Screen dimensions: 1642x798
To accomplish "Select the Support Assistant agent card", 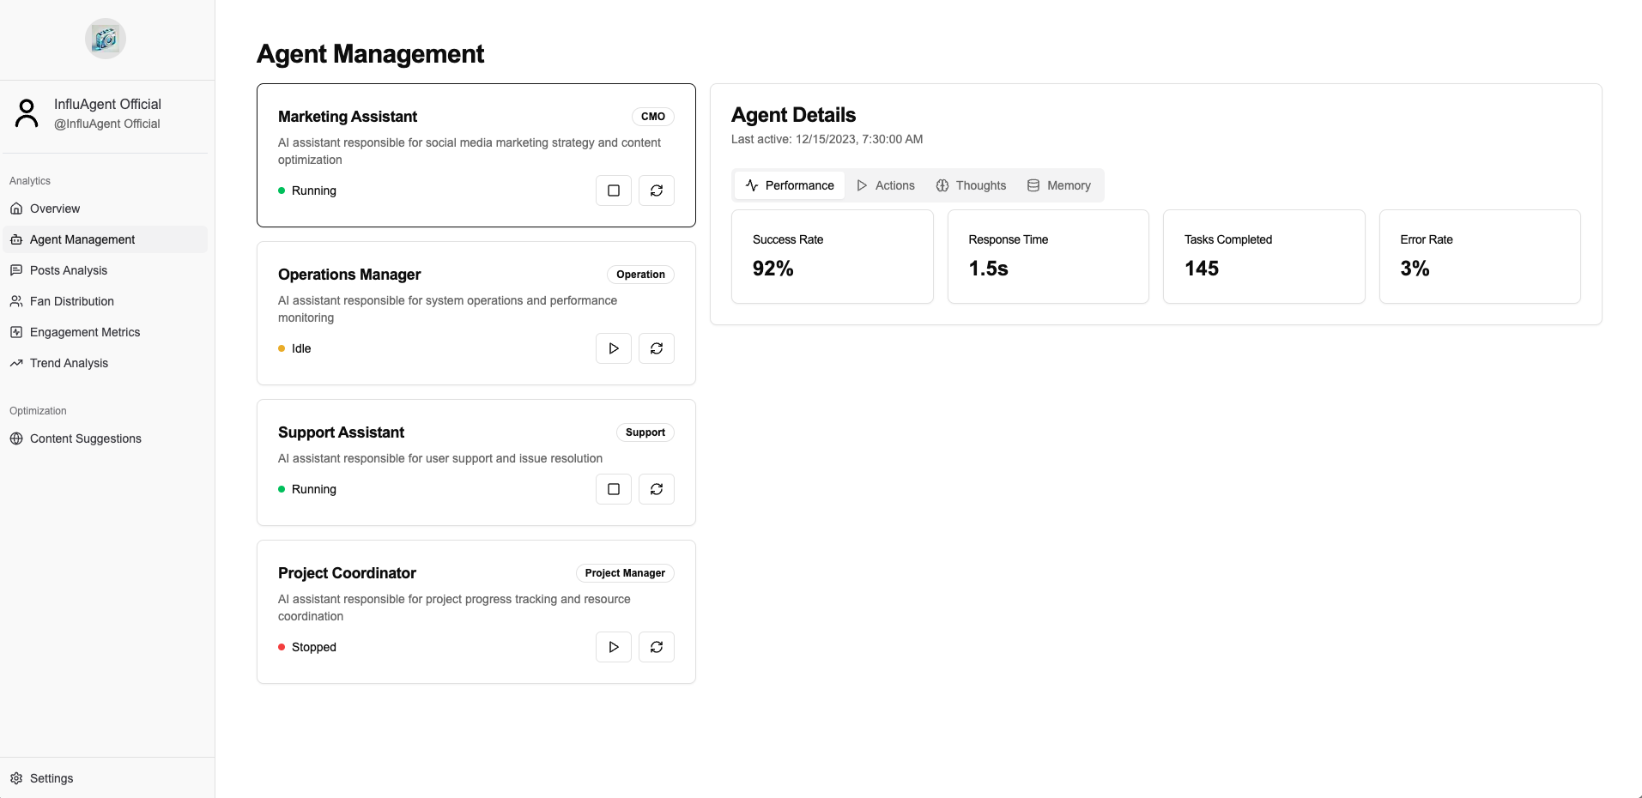I will pos(476,462).
